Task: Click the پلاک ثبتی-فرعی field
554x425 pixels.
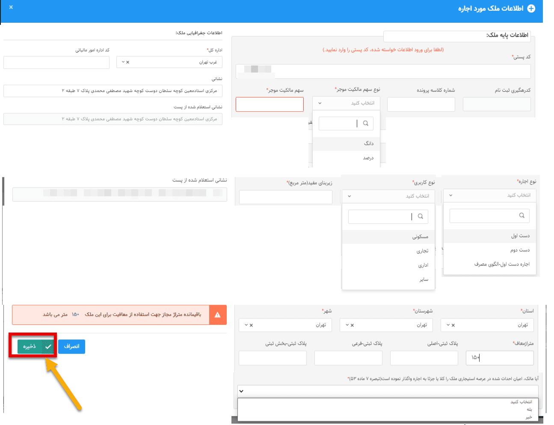Action: click(x=348, y=358)
